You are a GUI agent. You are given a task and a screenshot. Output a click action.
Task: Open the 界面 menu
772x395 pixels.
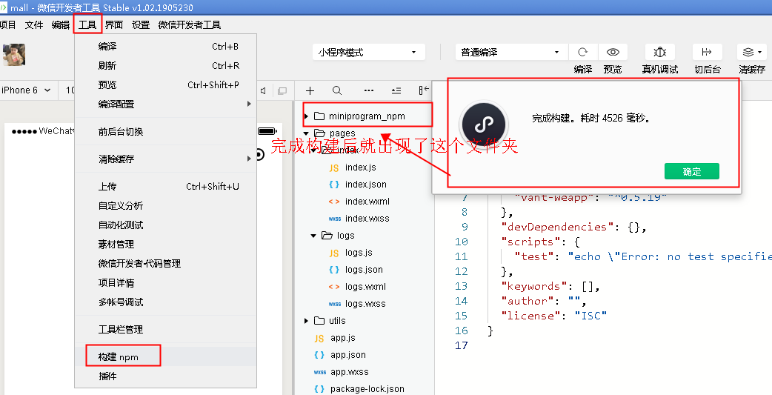[x=114, y=24]
